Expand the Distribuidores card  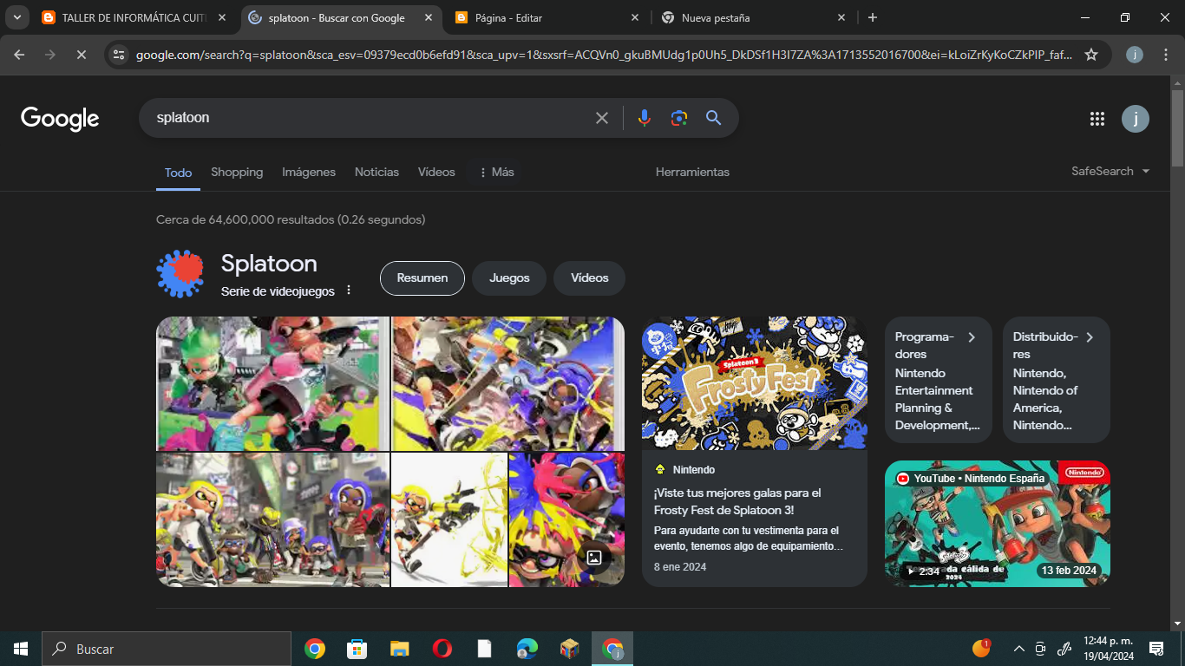[1056, 380]
